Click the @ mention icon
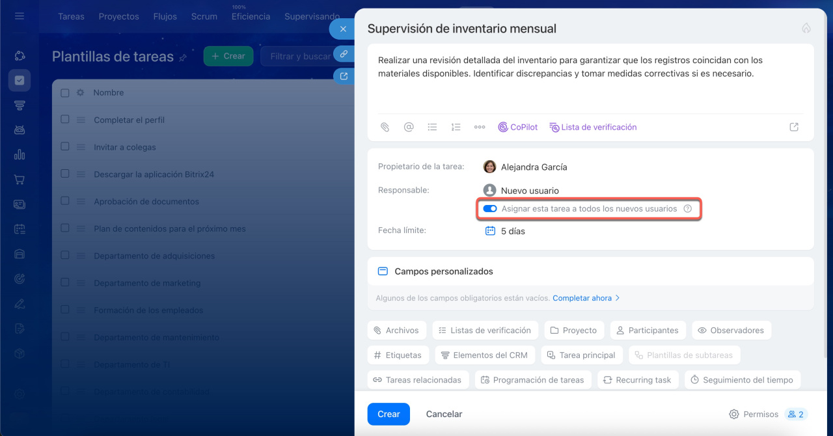Viewport: 833px width, 436px height. [409, 128]
